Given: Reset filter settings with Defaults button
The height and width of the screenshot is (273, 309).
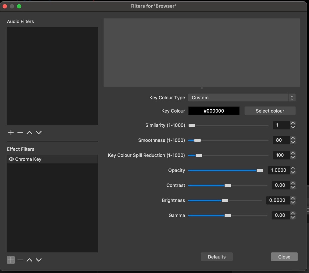Looking at the screenshot, I should point(217,257).
